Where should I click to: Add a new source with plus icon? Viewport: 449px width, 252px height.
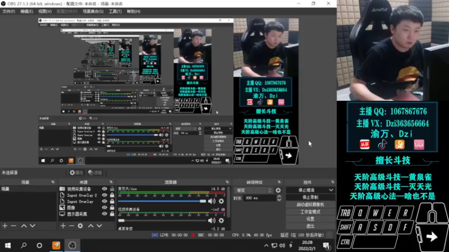[x=63, y=226]
